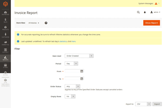The width and height of the screenshot is (163, 108).
Task: Open the To date calendar picker
Action: 81,79
